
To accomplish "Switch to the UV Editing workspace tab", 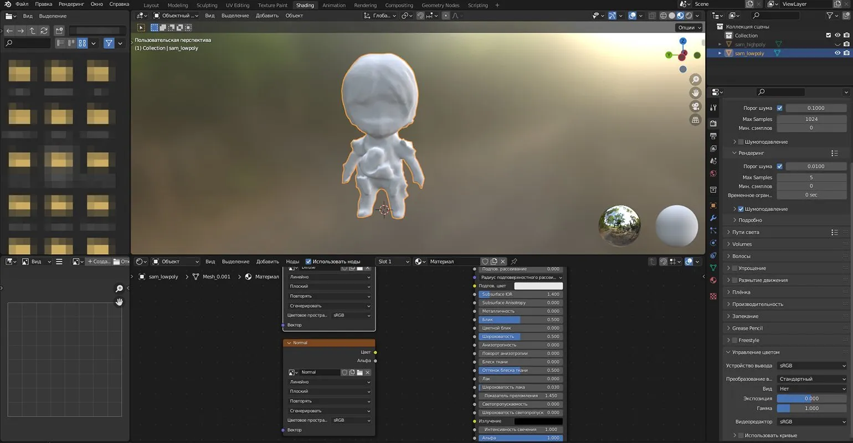I will click(x=237, y=5).
